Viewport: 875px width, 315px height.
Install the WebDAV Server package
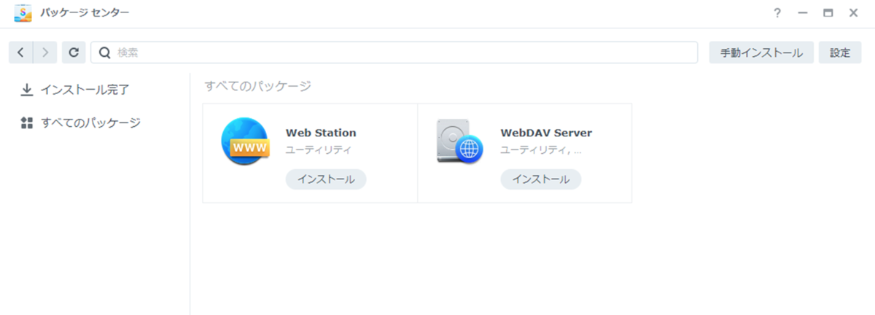click(541, 179)
